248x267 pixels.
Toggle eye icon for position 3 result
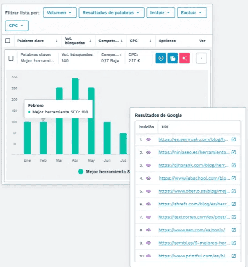[149, 165]
